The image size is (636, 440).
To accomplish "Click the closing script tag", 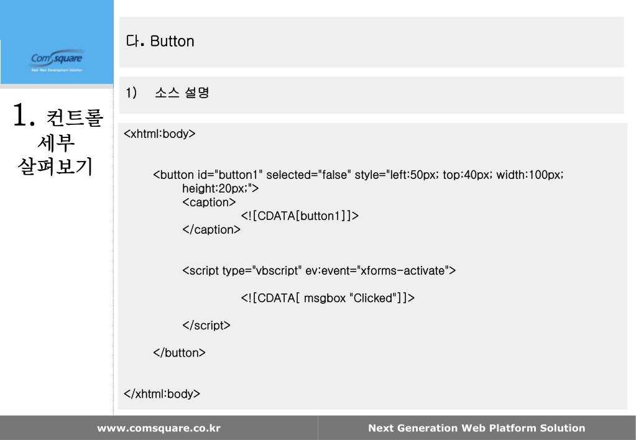I will coord(206,325).
